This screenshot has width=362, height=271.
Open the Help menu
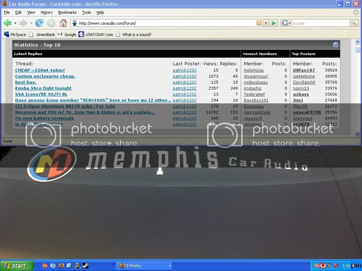click(100, 12)
